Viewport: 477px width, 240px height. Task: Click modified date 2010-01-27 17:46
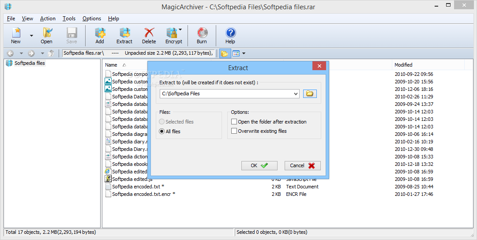pyautogui.click(x=414, y=194)
